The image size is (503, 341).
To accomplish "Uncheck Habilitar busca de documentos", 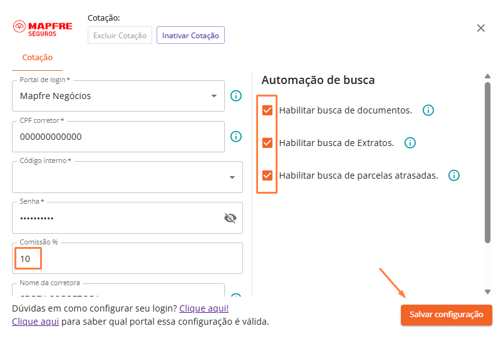I will coord(267,110).
